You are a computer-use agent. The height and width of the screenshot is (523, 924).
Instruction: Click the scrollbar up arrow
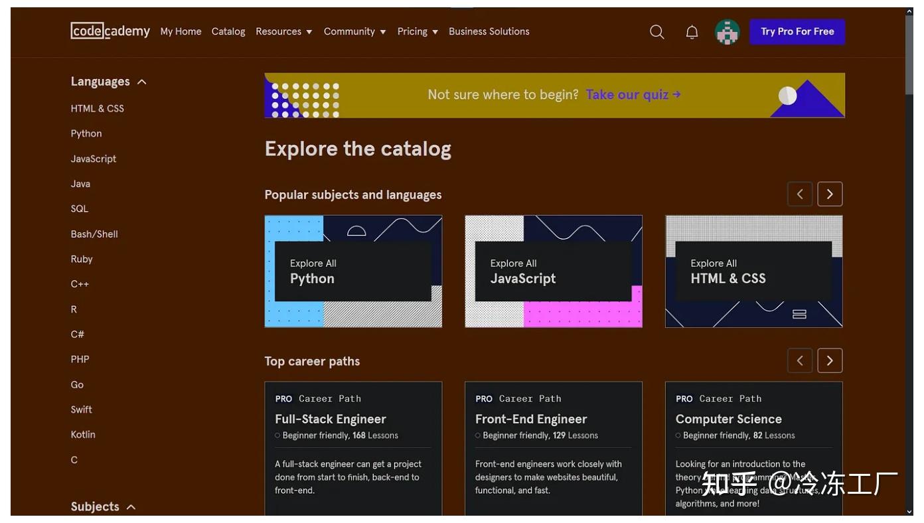point(909,11)
